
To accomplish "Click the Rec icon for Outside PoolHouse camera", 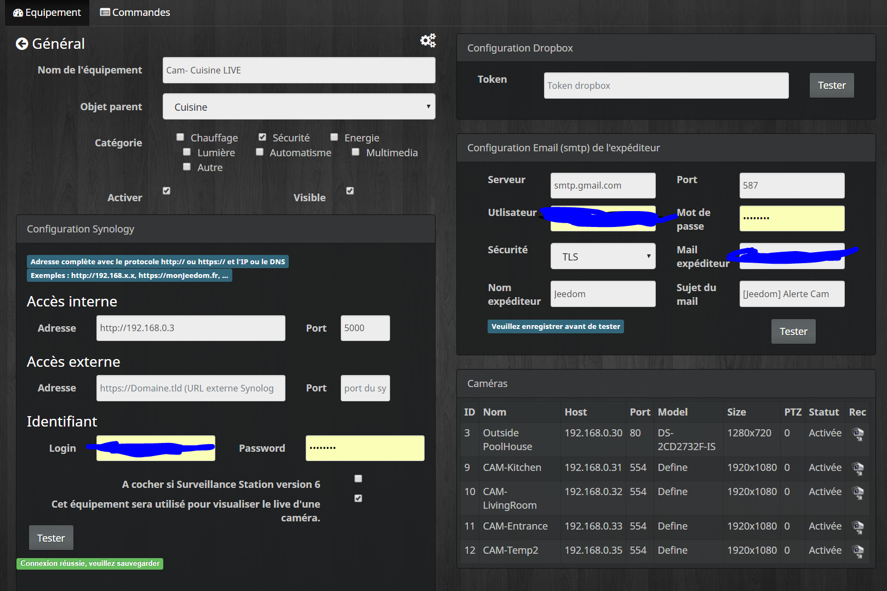I will 858,434.
